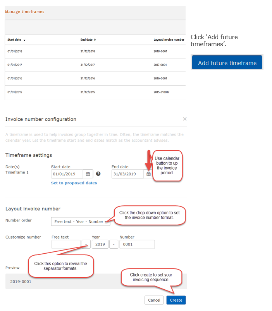This screenshot has height=311, width=272.
Task: Click the Create button
Action: tap(176, 300)
